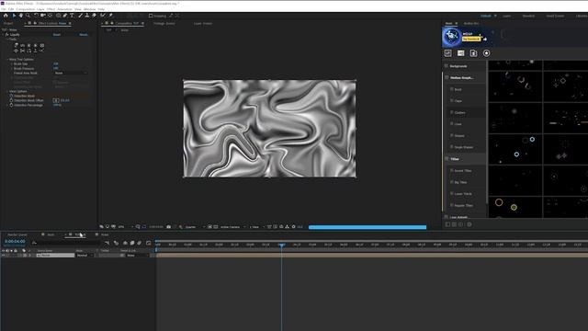Open the Window menu
The width and height of the screenshot is (588, 331).
[x=89, y=9]
